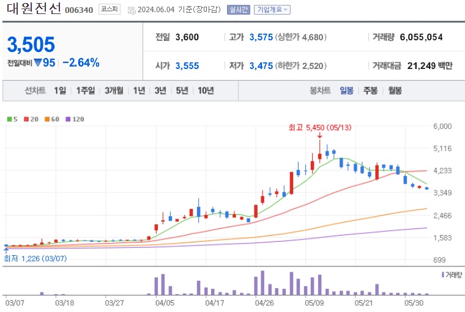Click the 실시간 button
This screenshot has height=312, width=465.
pos(239,10)
